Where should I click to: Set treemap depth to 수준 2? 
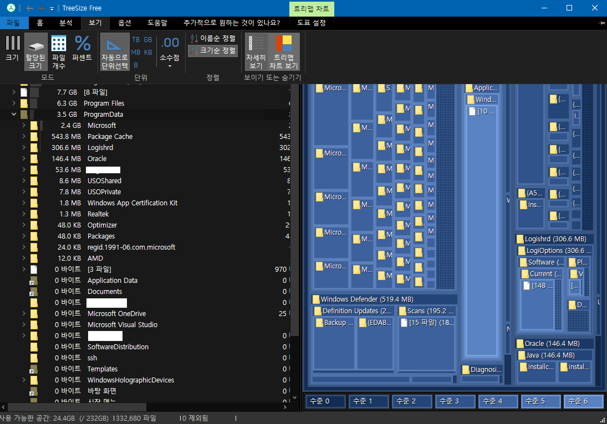click(411, 401)
